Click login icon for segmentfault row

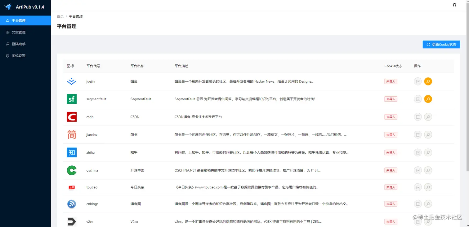(418, 99)
